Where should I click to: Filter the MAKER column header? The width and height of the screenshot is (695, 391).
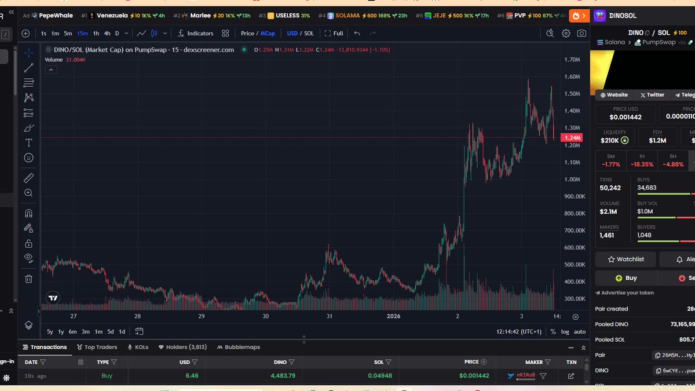[x=548, y=362]
